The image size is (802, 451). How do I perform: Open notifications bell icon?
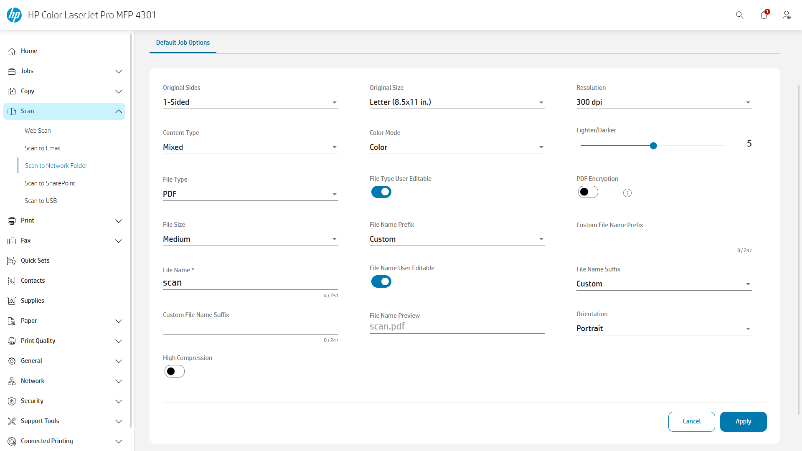point(764,15)
